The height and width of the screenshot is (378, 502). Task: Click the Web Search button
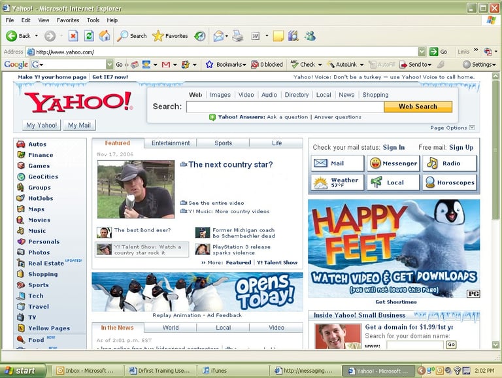[x=418, y=107]
